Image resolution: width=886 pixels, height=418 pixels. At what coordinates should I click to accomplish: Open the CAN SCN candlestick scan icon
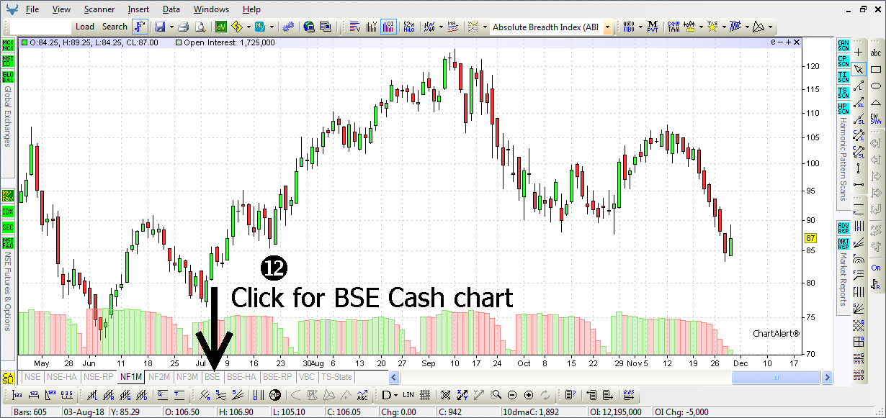pos(843,45)
